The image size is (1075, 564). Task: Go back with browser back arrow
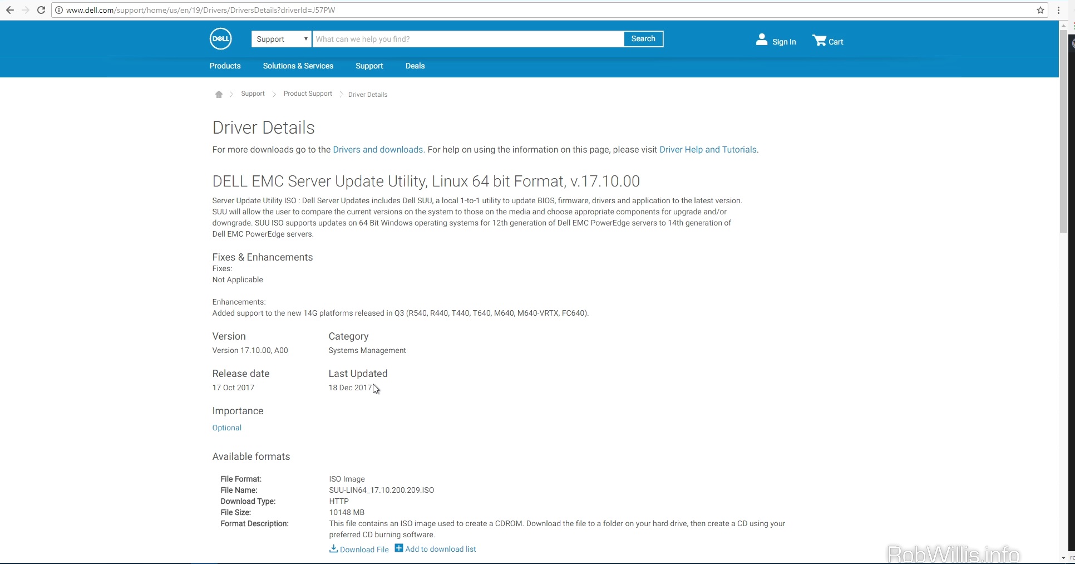(x=9, y=10)
